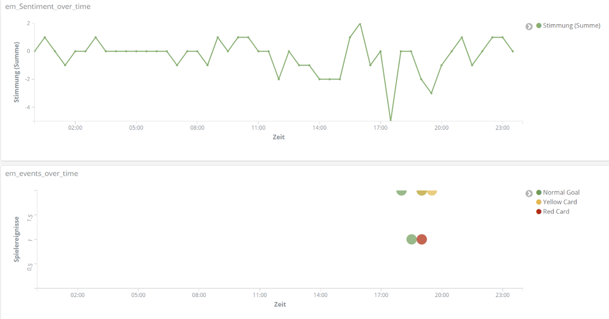Click the first data point of sentiment line
Image resolution: width=609 pixels, height=319 pixels.
35,51
